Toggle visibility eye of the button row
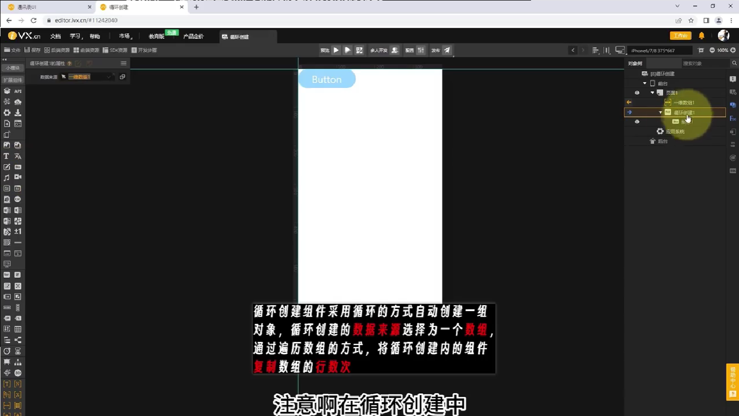The width and height of the screenshot is (739, 416). click(x=637, y=122)
